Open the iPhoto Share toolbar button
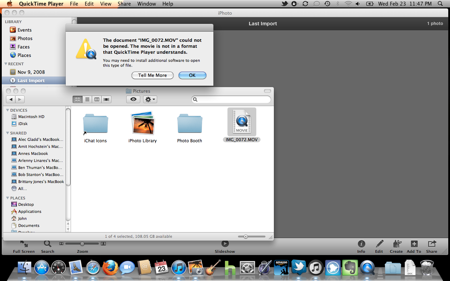 click(x=432, y=247)
